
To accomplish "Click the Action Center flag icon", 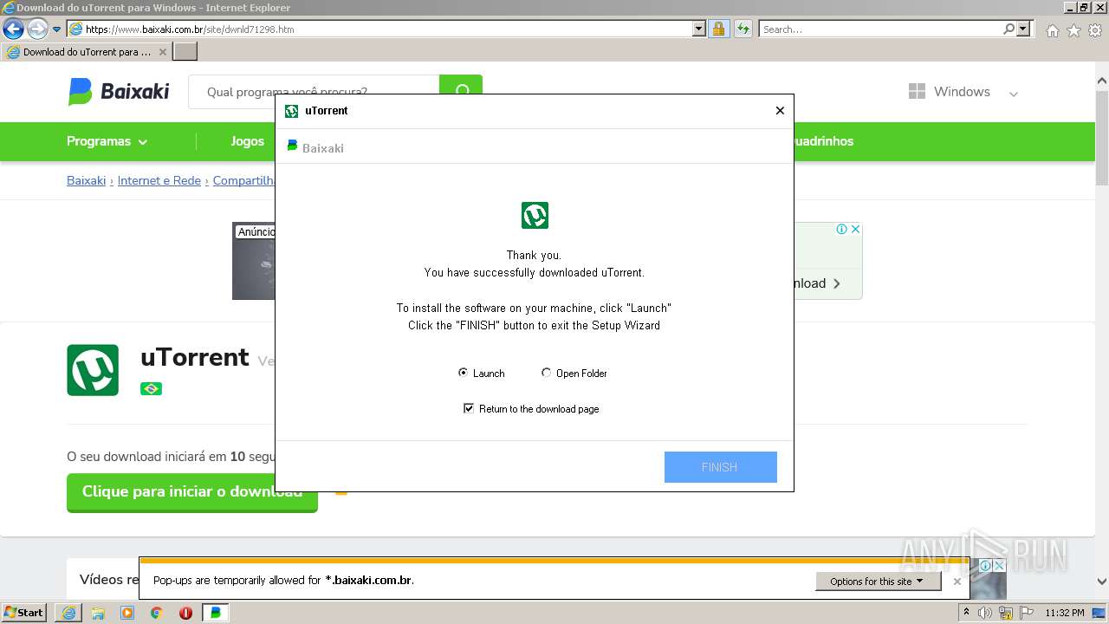I will pyautogui.click(x=1026, y=613).
